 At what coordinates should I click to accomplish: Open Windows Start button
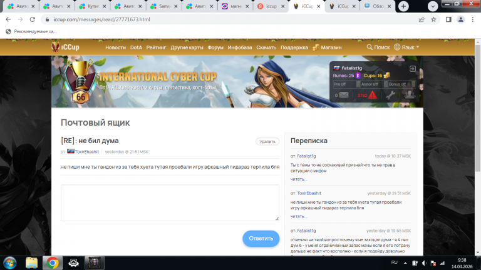pos(10,262)
